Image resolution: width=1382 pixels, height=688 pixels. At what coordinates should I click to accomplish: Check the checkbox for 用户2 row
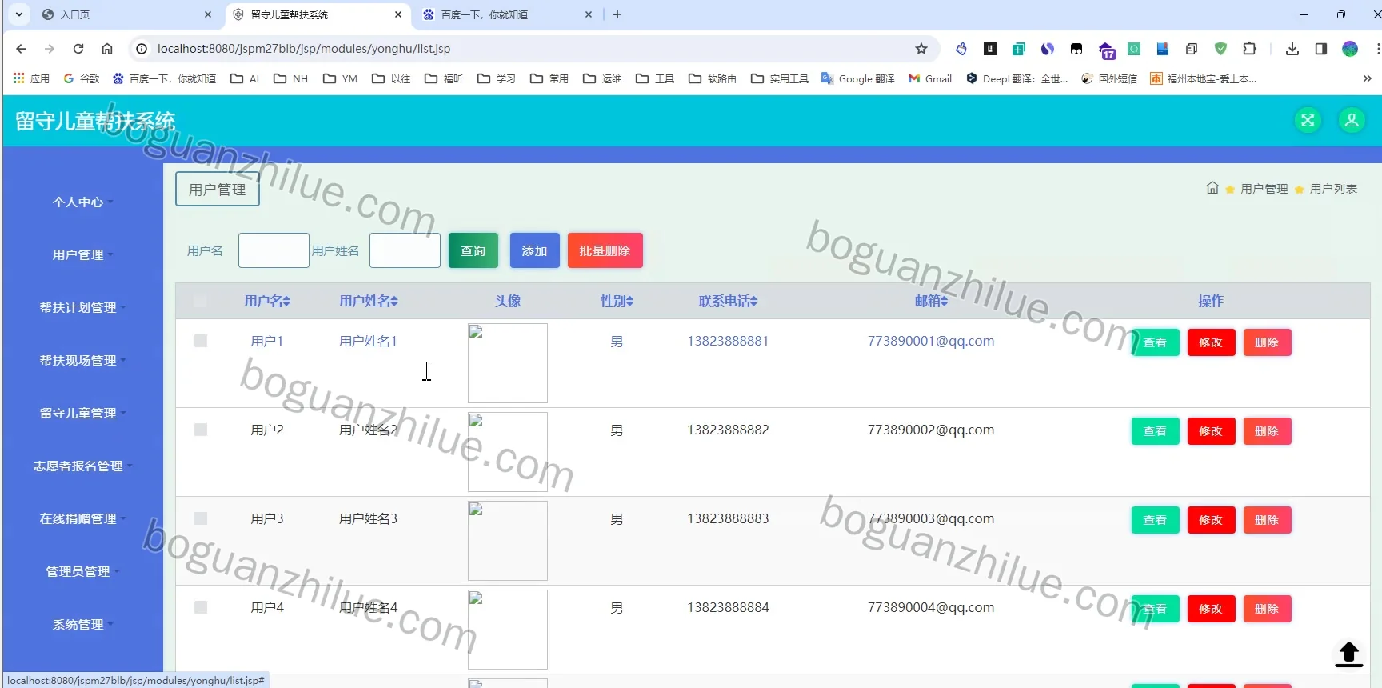click(201, 430)
